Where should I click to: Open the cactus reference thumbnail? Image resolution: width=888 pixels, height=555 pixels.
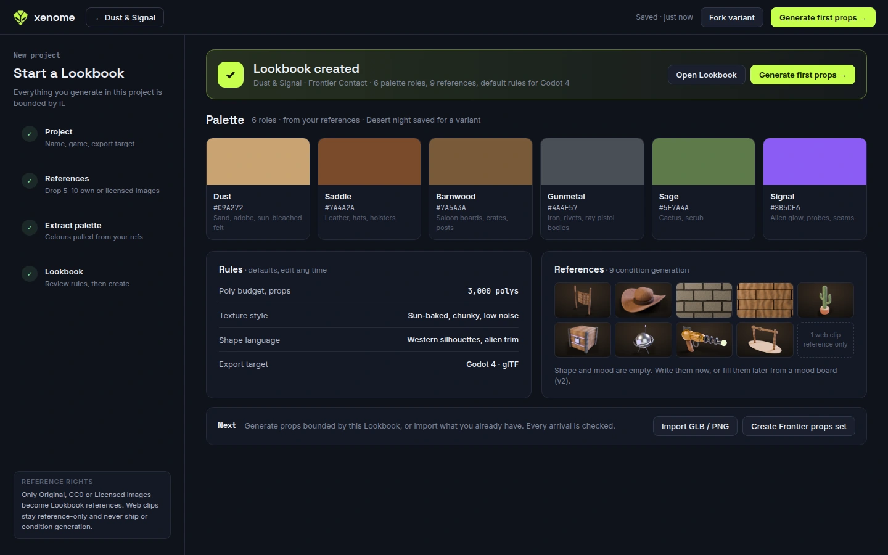[826, 300]
